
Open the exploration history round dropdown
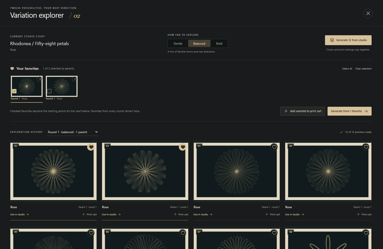[x=73, y=132]
